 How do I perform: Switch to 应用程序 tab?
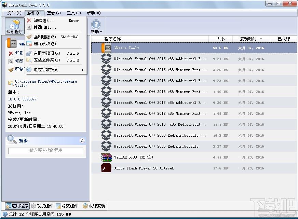[17, 206]
